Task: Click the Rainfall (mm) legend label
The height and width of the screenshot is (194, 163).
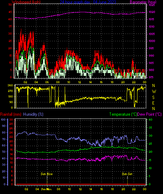Action: 10,114
